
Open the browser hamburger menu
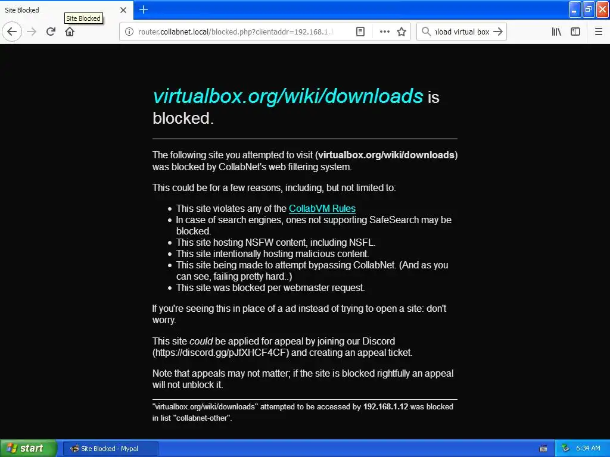click(x=599, y=32)
